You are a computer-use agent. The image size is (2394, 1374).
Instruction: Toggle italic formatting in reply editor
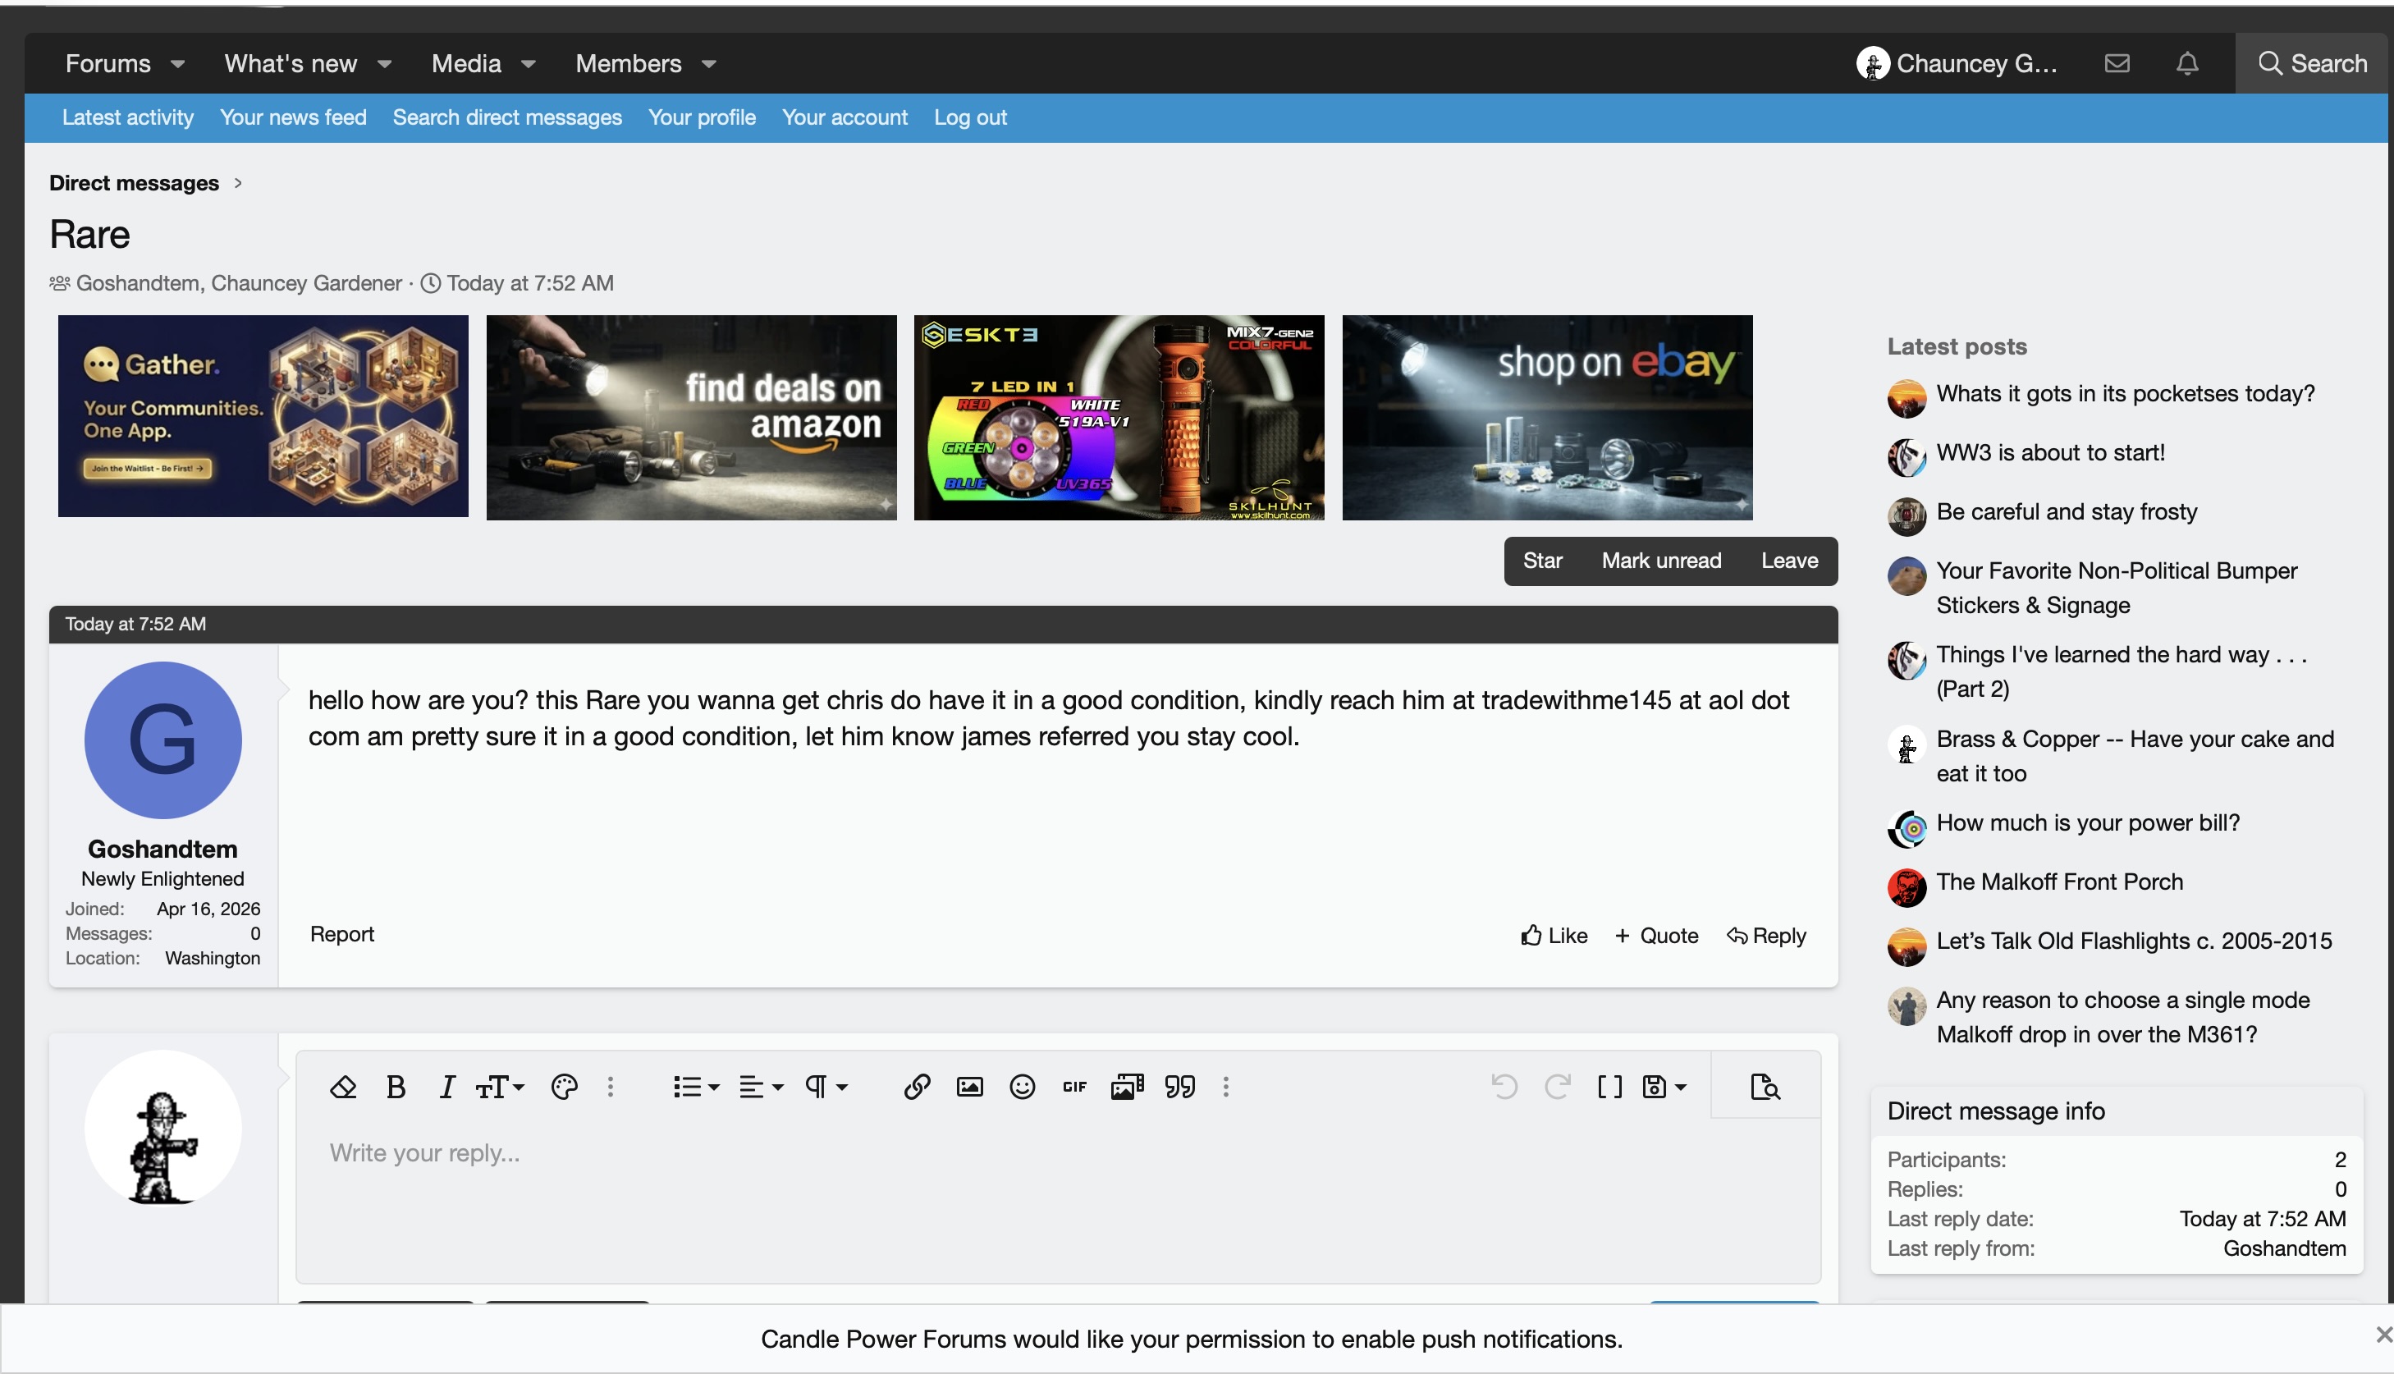pos(447,1087)
